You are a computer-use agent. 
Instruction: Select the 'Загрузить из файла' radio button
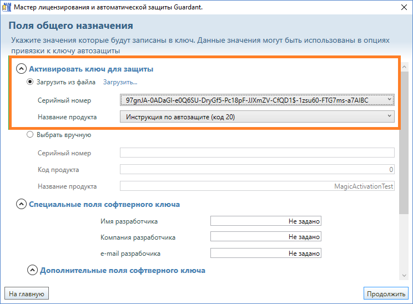coord(31,83)
